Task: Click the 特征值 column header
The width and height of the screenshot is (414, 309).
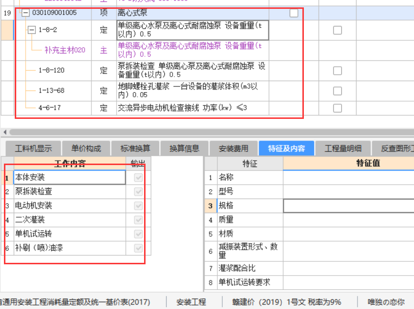Action: [349, 163]
